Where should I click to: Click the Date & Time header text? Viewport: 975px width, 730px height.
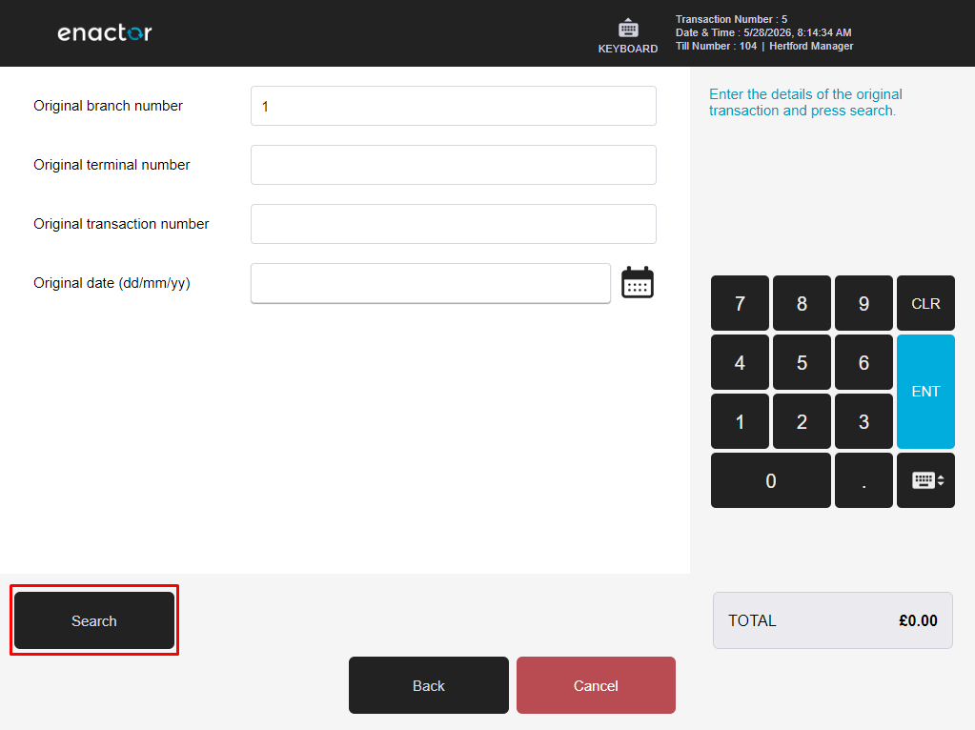pos(763,32)
